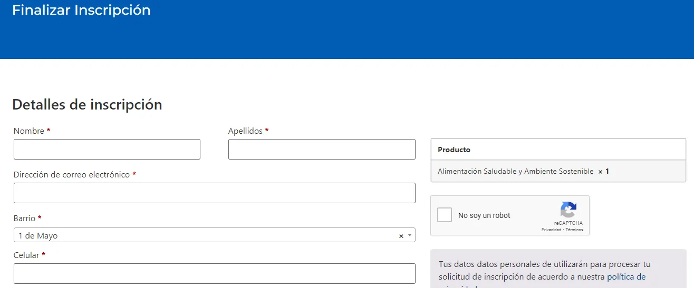Screen dimensions: 694x288
Task: Click the reCAPTCHA logo icon
Action: click(x=568, y=210)
